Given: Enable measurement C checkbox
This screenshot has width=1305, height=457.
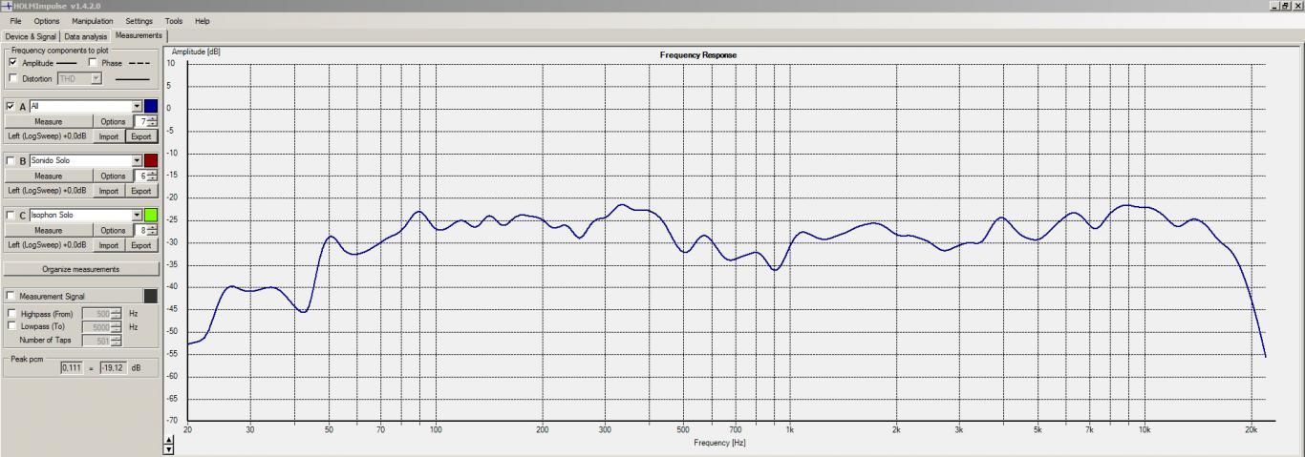Looking at the screenshot, I should [11, 215].
